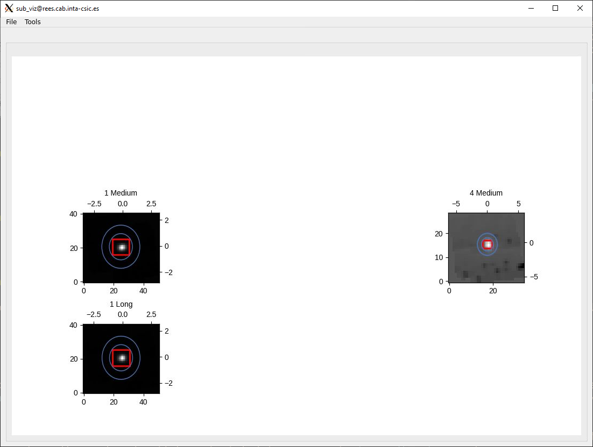593x447 pixels.
Task: Click the window title sub_viz@rees.cab.inta-csic.es
Action: (58, 8)
